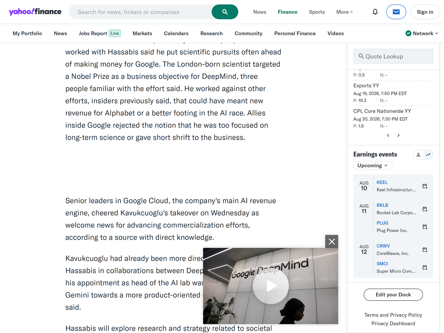This screenshot has height=333, width=444.
Task: Open the notifications bell
Action: [x=375, y=12]
